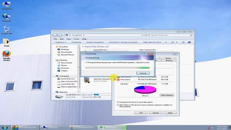Open the File menu
The image size is (231, 130).
[x=55, y=39]
